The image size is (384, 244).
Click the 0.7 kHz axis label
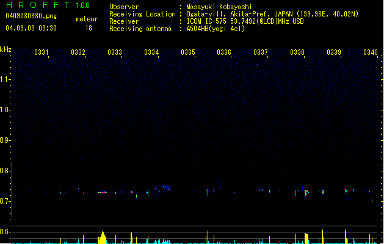tap(5, 201)
